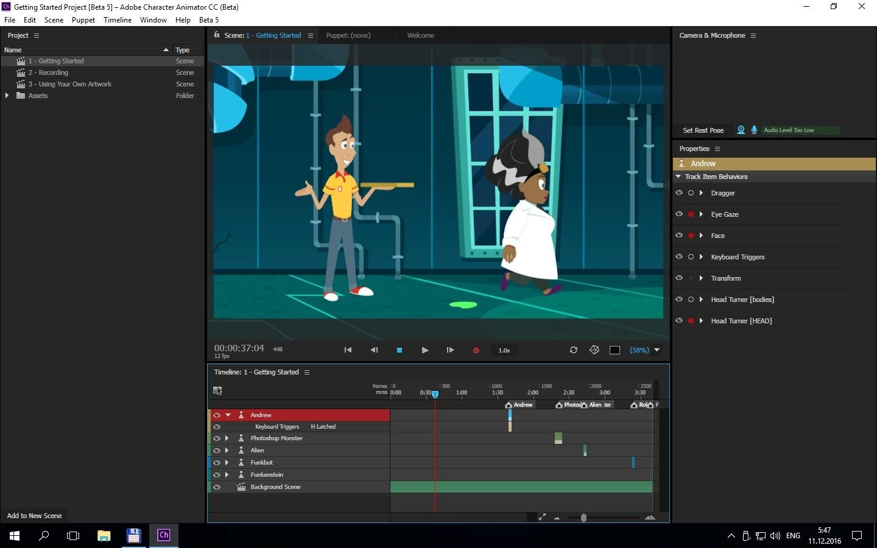This screenshot has width=877, height=548.
Task: Disarm the Head Turner [HEAD] record dot
Action: click(691, 321)
